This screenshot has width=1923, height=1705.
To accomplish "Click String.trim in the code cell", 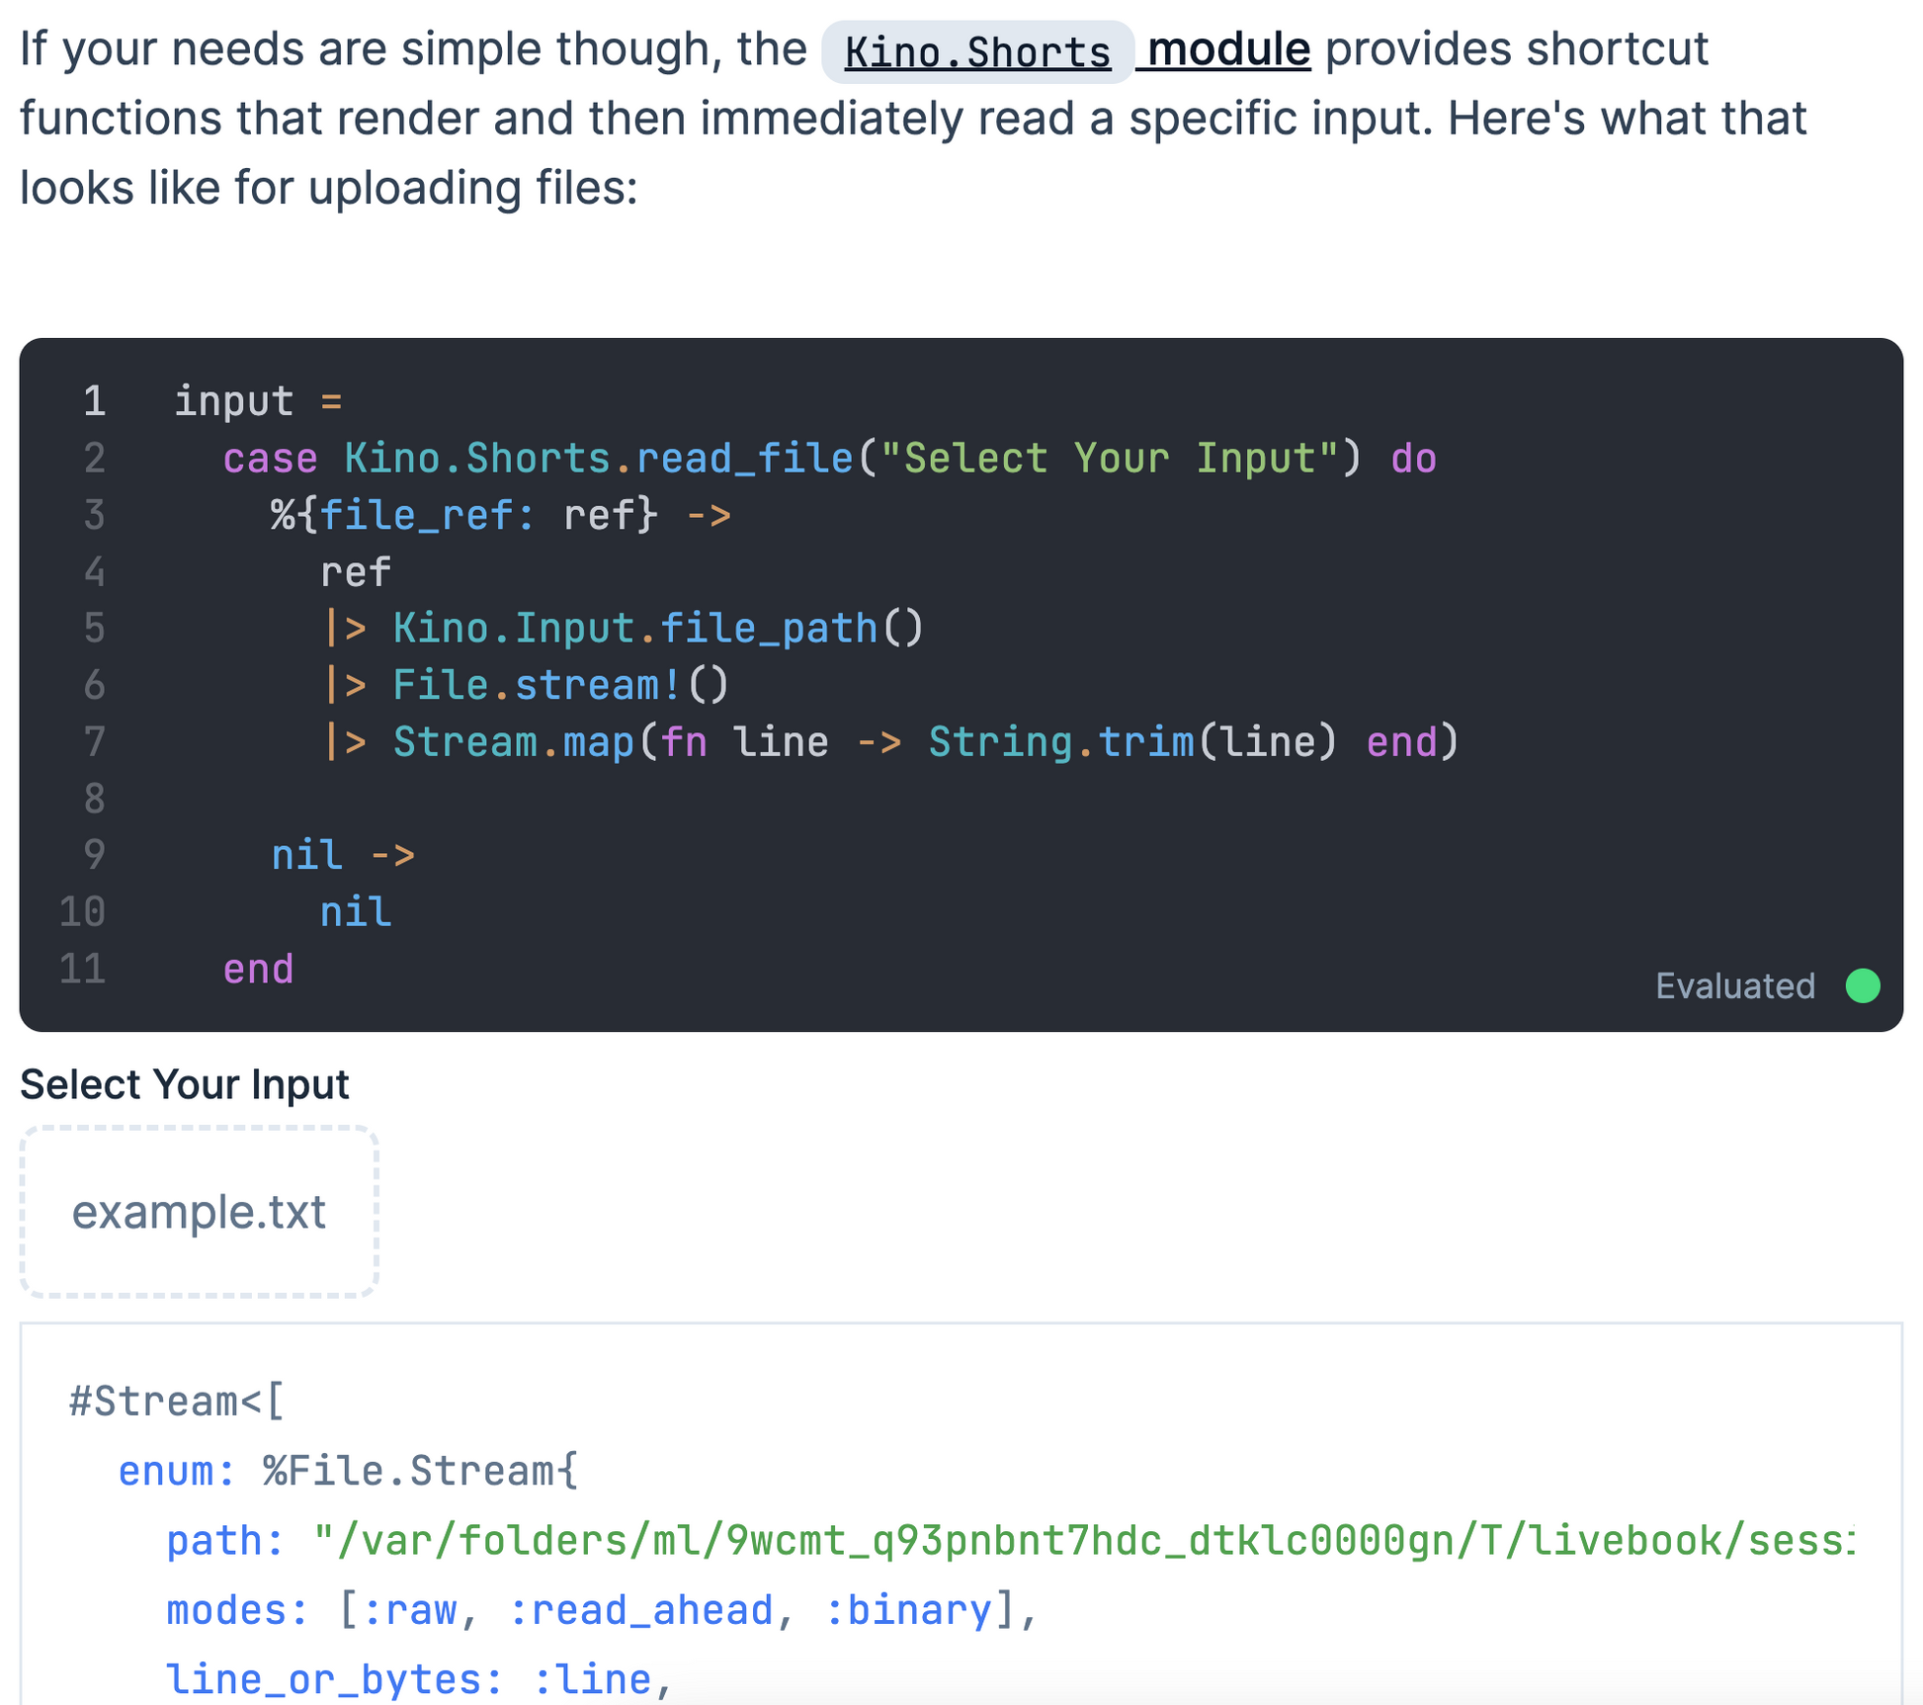I will pyautogui.click(x=1059, y=741).
